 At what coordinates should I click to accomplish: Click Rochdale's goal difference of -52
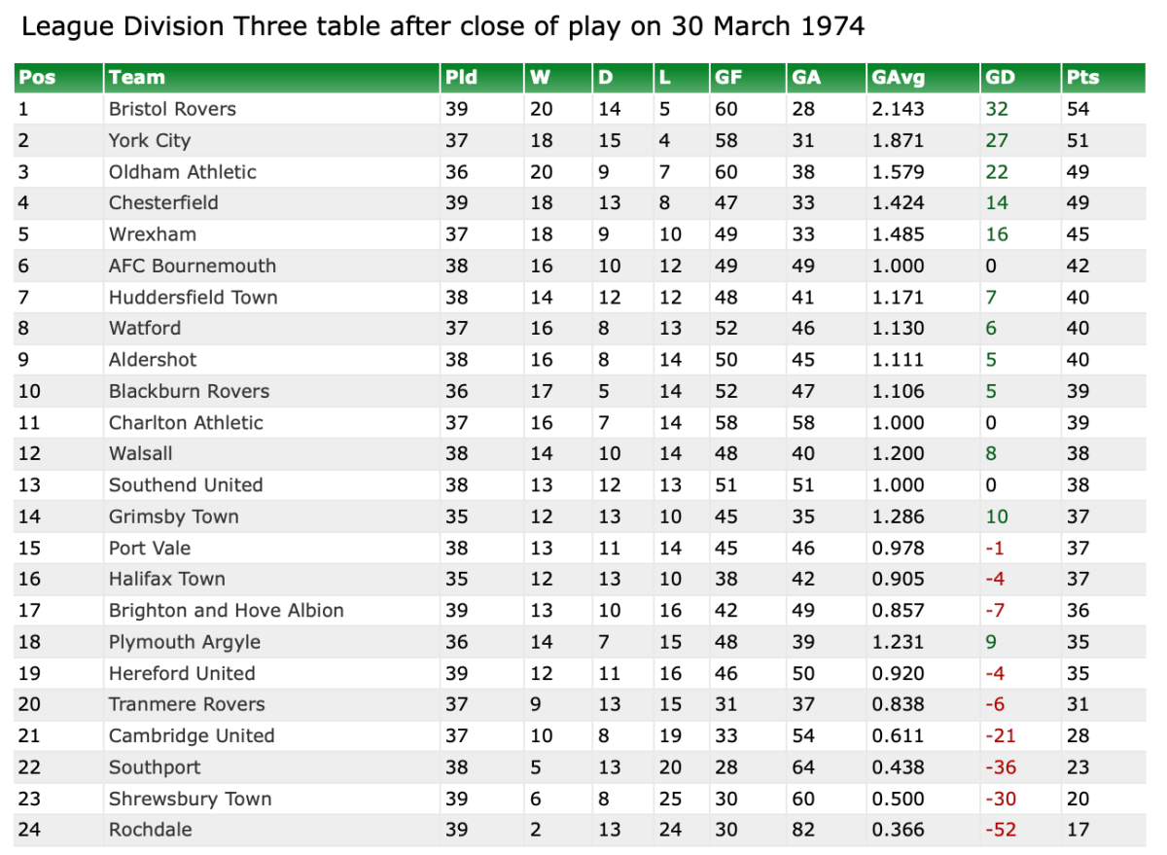click(x=1001, y=830)
